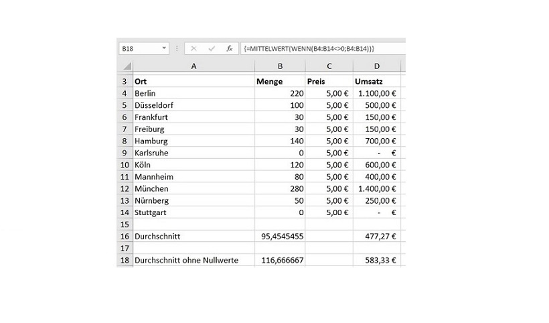Select column B header
The height and width of the screenshot is (323, 549).
(x=280, y=66)
